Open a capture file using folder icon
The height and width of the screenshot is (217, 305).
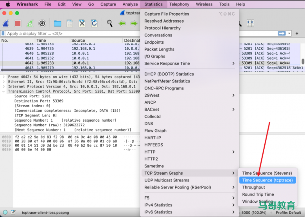pyautogui.click(x=57, y=23)
